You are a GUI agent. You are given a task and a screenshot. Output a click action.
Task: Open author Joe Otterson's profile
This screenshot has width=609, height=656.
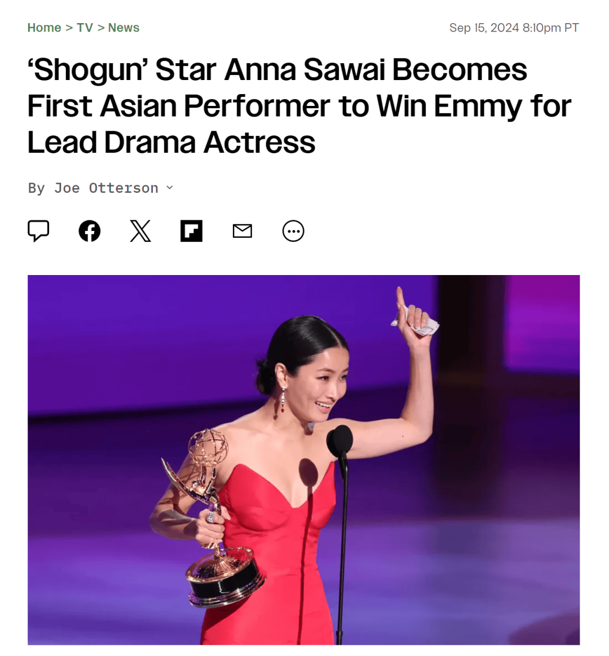(107, 188)
